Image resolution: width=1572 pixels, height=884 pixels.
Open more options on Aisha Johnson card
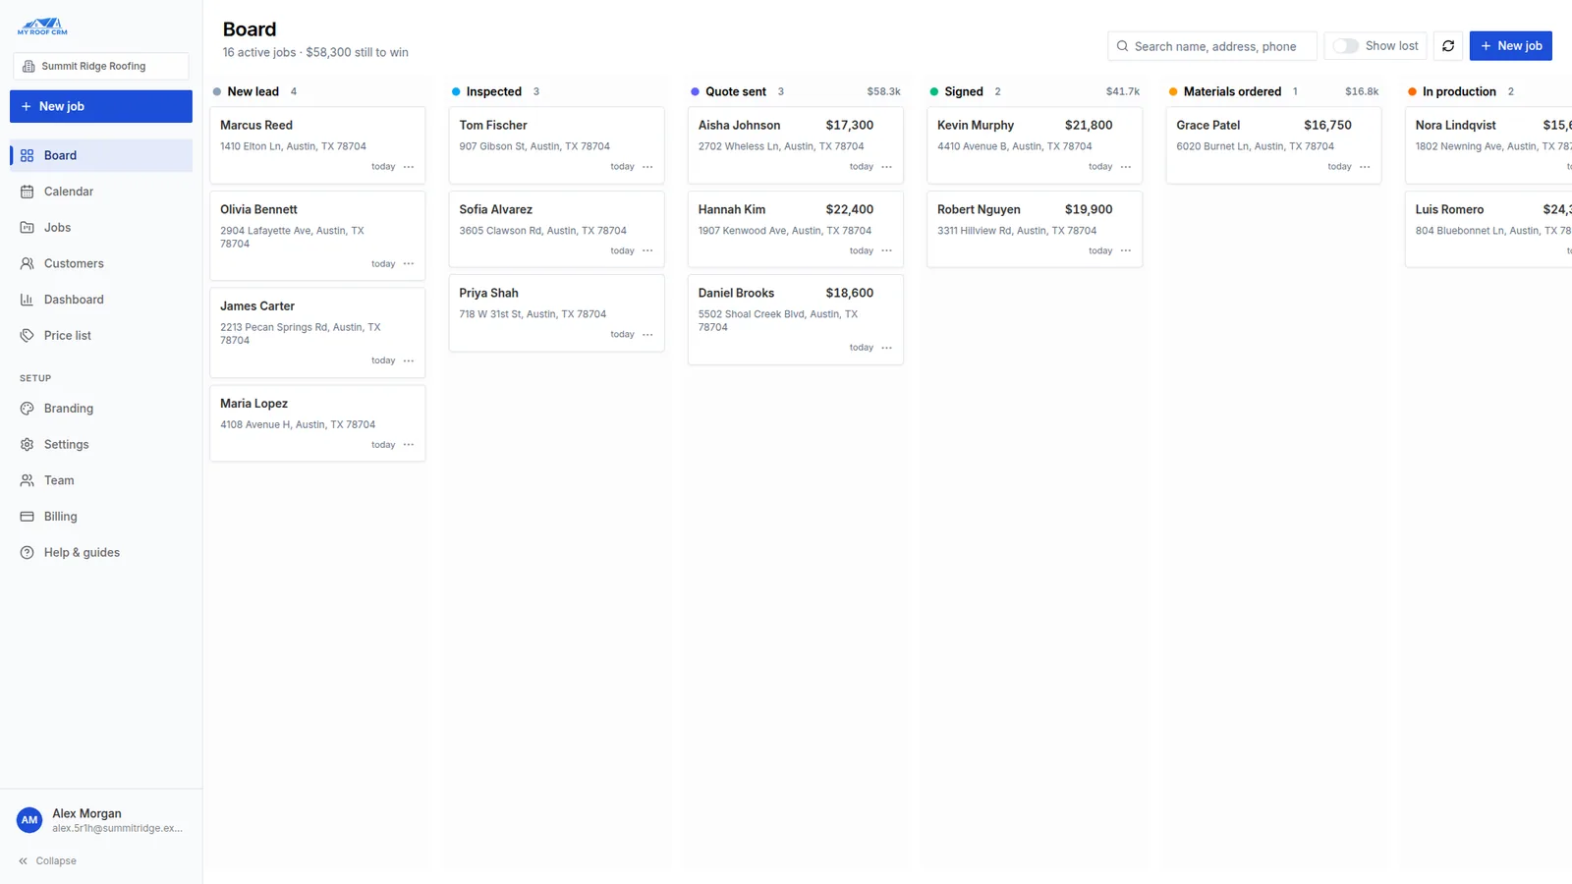[887, 167]
